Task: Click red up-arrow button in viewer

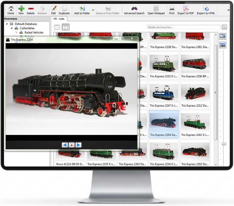Action: [72, 145]
